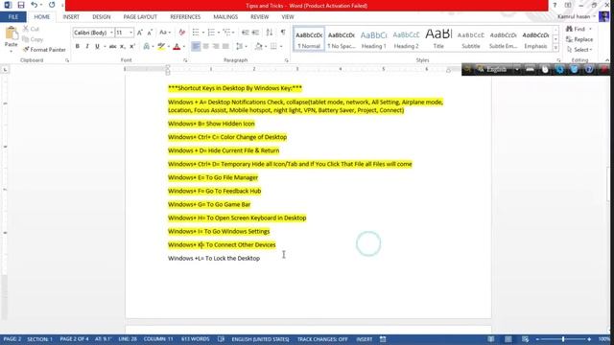Click English in the language bar
Image resolution: width=614 pixels, height=345 pixels.
(496, 70)
